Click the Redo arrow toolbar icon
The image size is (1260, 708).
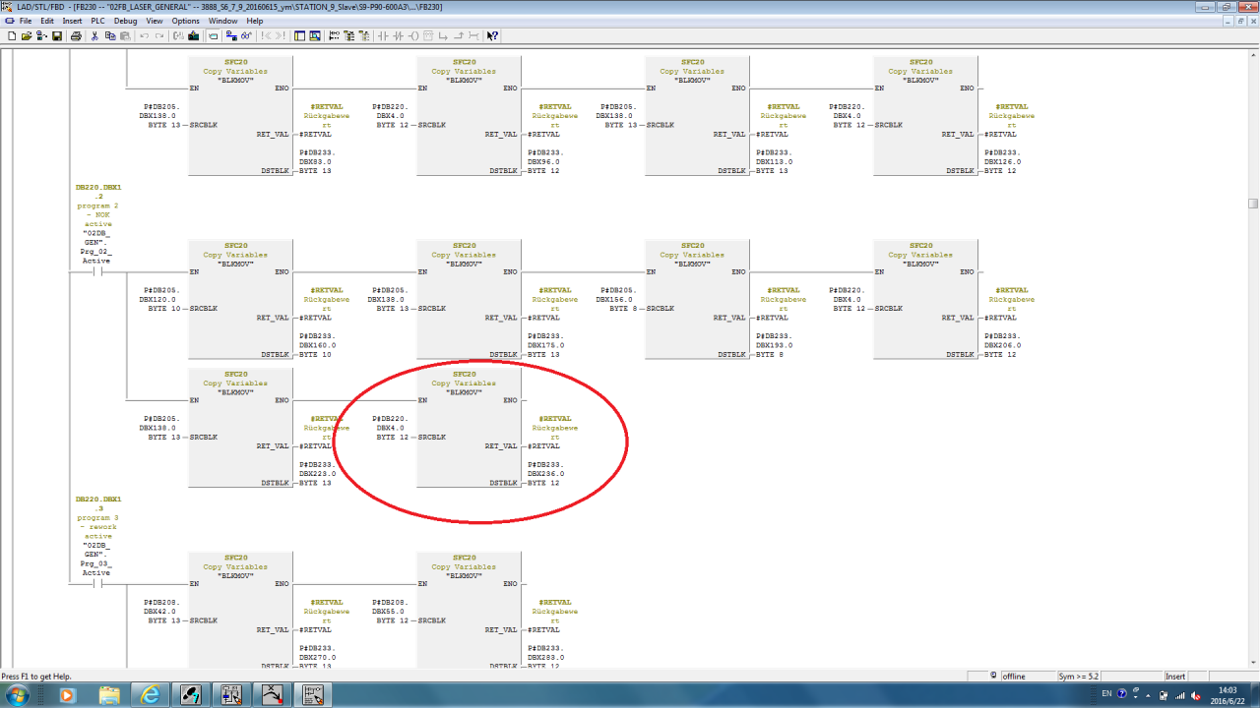pyautogui.click(x=159, y=36)
